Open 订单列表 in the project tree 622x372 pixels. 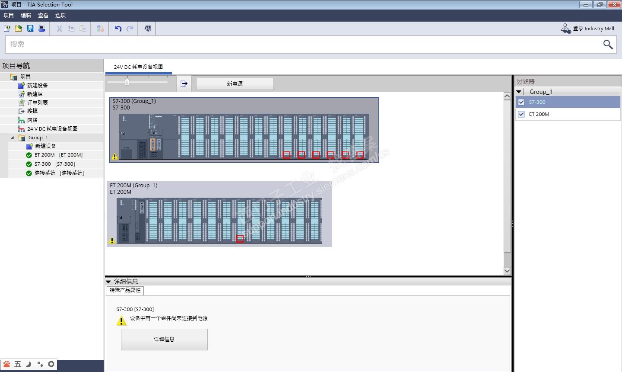pyautogui.click(x=38, y=103)
